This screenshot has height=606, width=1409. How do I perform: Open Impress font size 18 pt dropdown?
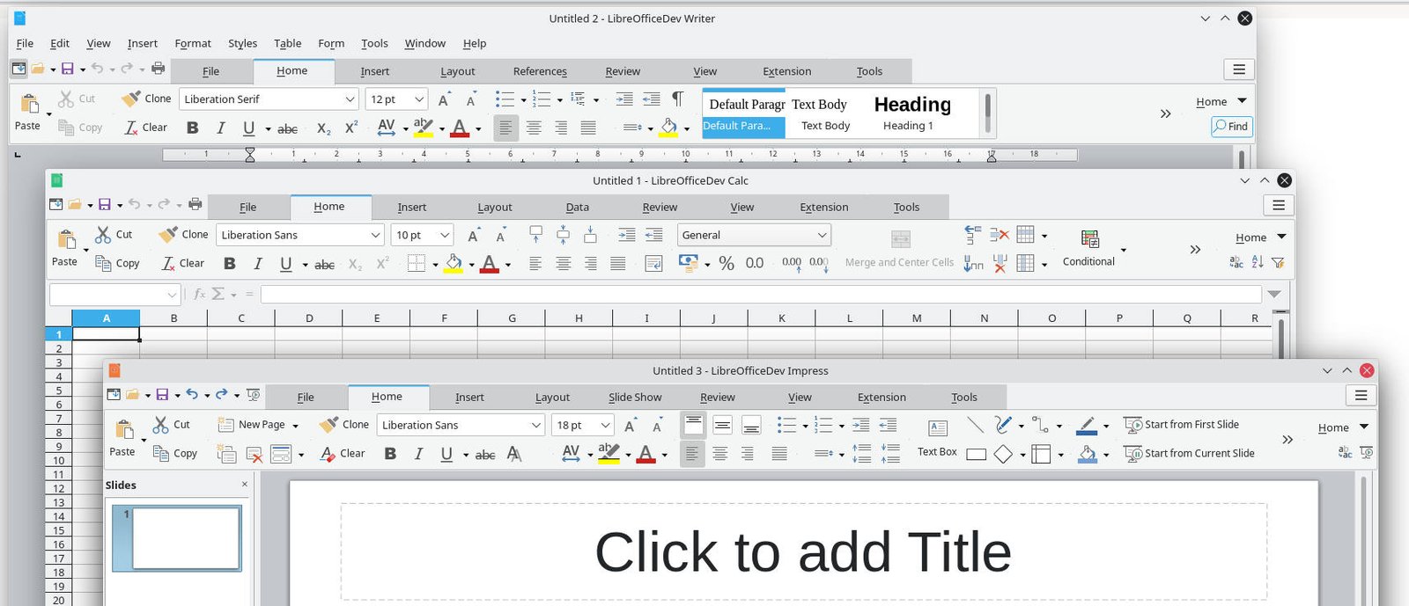[605, 425]
